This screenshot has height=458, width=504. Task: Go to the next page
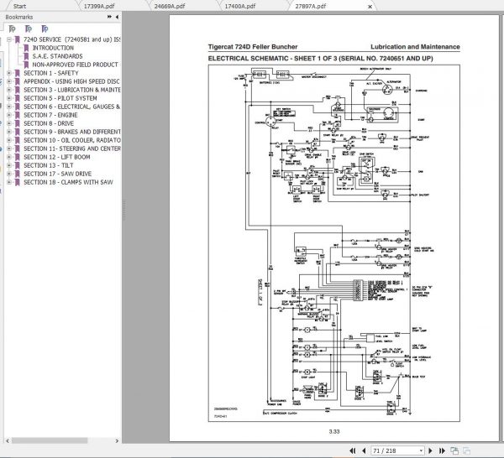click(x=431, y=450)
